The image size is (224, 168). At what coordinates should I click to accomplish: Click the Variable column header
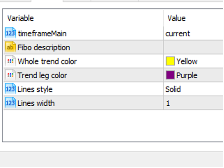[x=20, y=18]
